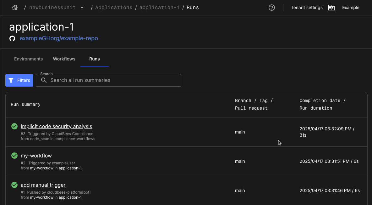Click application-1 link under run #1
This screenshot has width=372, height=205.
pyautogui.click(x=70, y=197)
